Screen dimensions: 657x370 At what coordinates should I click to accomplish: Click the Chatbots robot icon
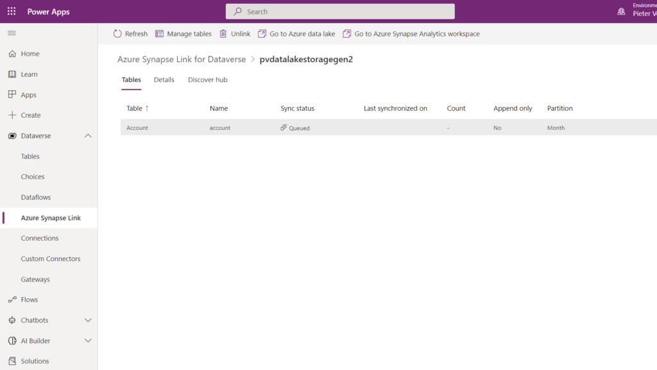tap(12, 320)
